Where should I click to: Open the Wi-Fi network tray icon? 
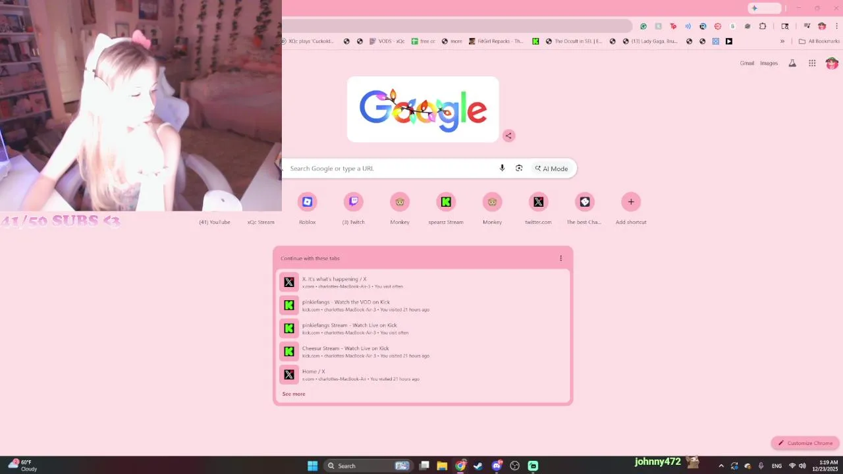(x=792, y=466)
